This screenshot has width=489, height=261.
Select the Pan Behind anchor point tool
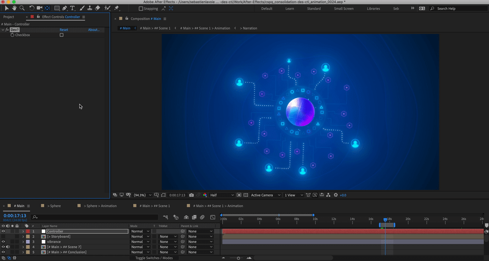point(47,8)
